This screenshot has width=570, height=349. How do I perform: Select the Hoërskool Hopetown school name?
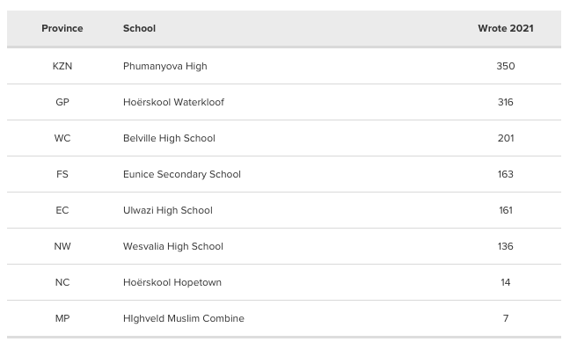tap(172, 282)
